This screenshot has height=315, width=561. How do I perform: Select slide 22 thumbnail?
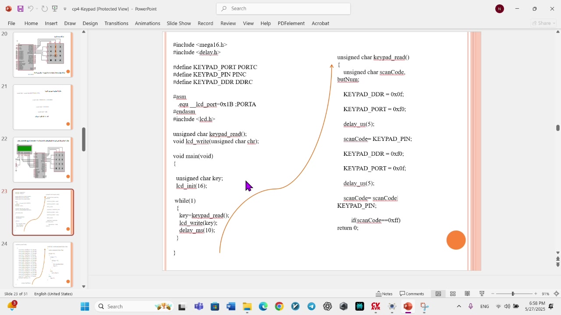tap(43, 160)
